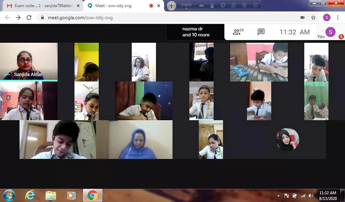Toggle the system volume speaker icon

pos(311,196)
